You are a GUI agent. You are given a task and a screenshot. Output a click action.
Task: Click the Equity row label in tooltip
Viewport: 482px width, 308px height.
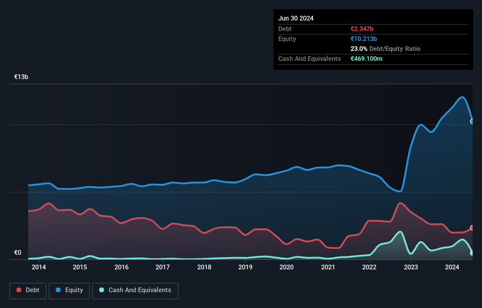pyautogui.click(x=287, y=39)
